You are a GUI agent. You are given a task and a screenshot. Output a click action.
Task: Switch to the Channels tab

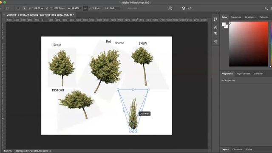pos(237,149)
